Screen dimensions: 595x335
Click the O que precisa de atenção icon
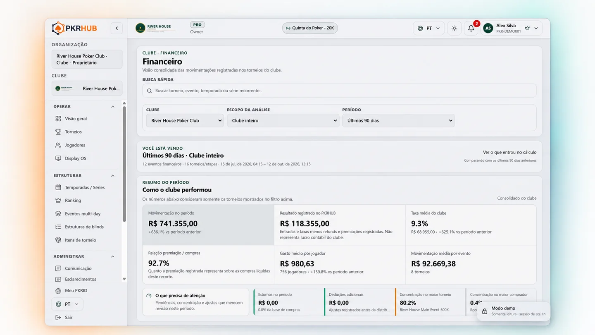(149, 296)
